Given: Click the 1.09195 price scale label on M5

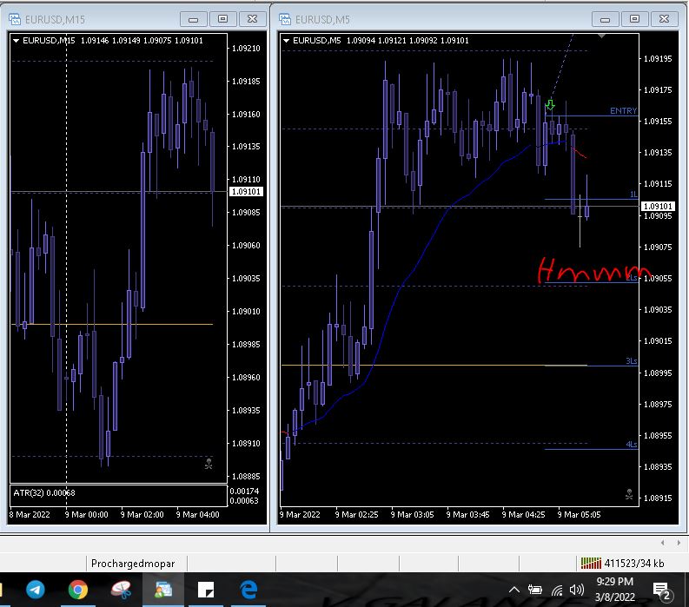Looking at the screenshot, I should pyautogui.click(x=658, y=58).
